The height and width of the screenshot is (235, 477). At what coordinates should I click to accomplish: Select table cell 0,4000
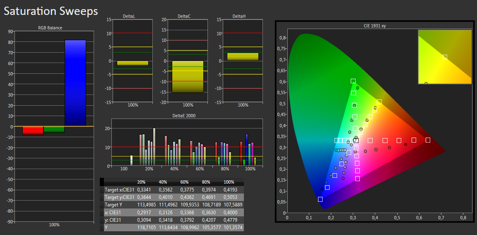coord(230,212)
